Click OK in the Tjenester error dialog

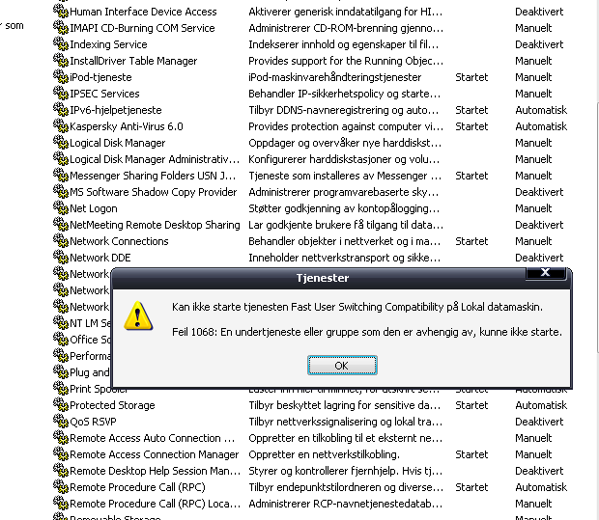pos(342,366)
